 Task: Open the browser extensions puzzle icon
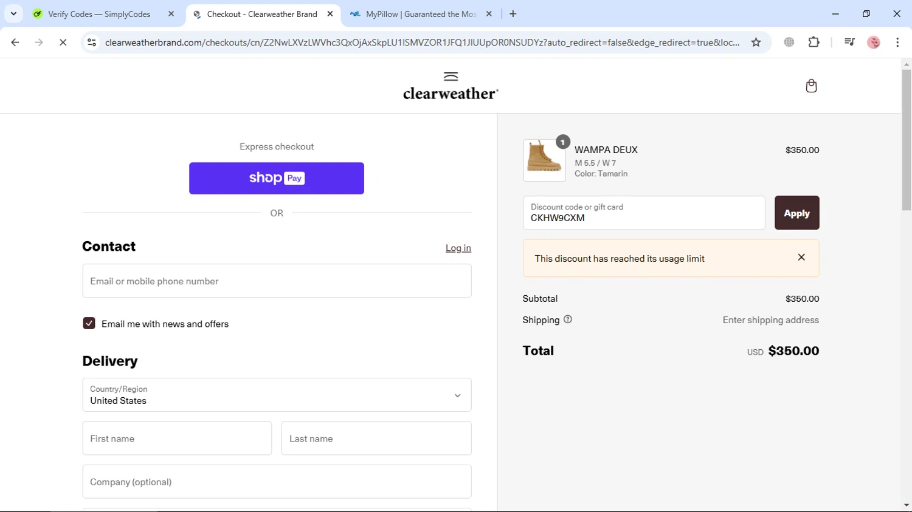pyautogui.click(x=814, y=42)
